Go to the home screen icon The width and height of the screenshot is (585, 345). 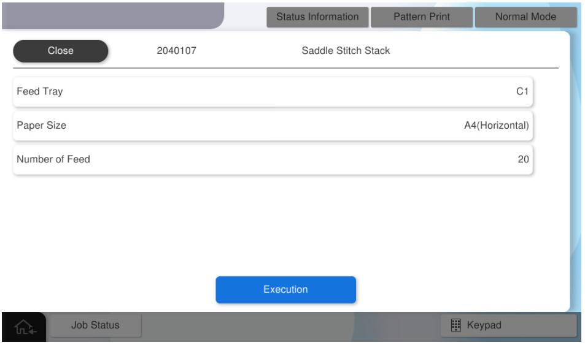tap(25, 327)
